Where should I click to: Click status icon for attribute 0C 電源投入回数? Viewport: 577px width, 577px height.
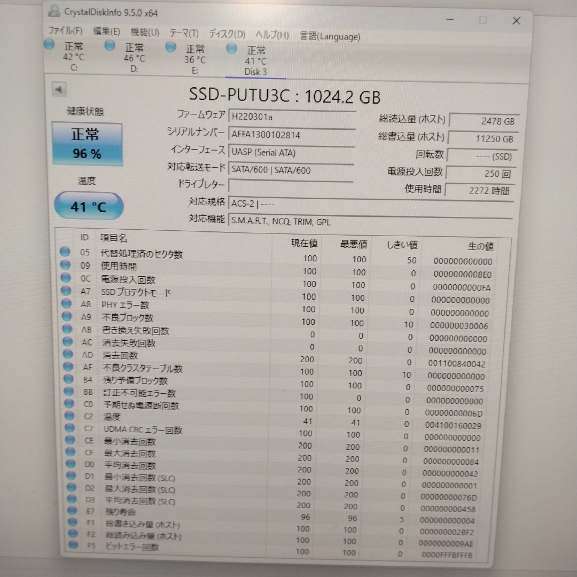[x=66, y=277]
